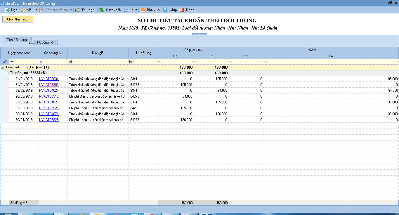Open voucher link NVKCT03031

[x=49, y=79]
